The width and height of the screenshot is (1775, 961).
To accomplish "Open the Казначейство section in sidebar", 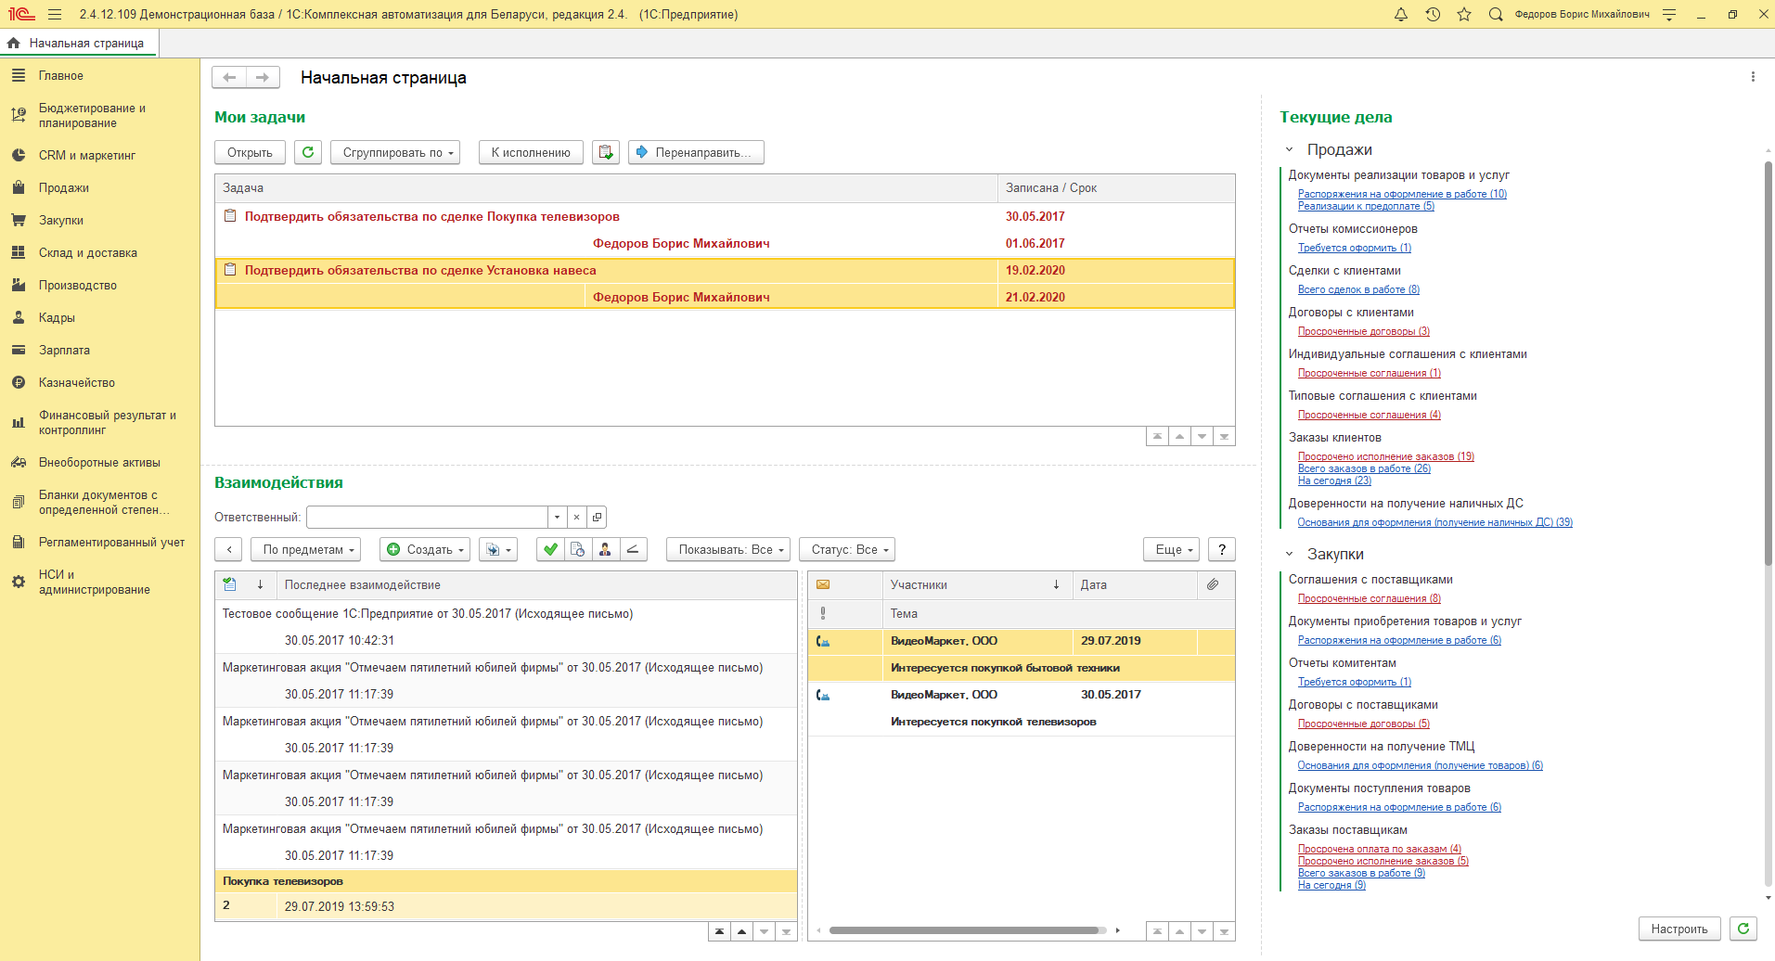I will coord(77,382).
